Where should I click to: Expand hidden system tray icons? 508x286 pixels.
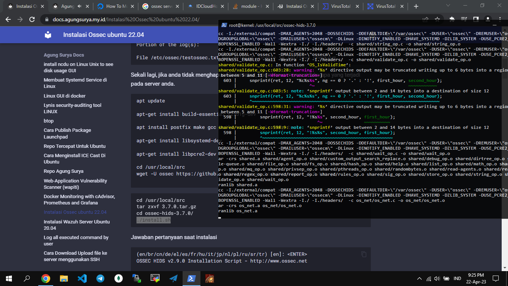[x=419, y=279]
